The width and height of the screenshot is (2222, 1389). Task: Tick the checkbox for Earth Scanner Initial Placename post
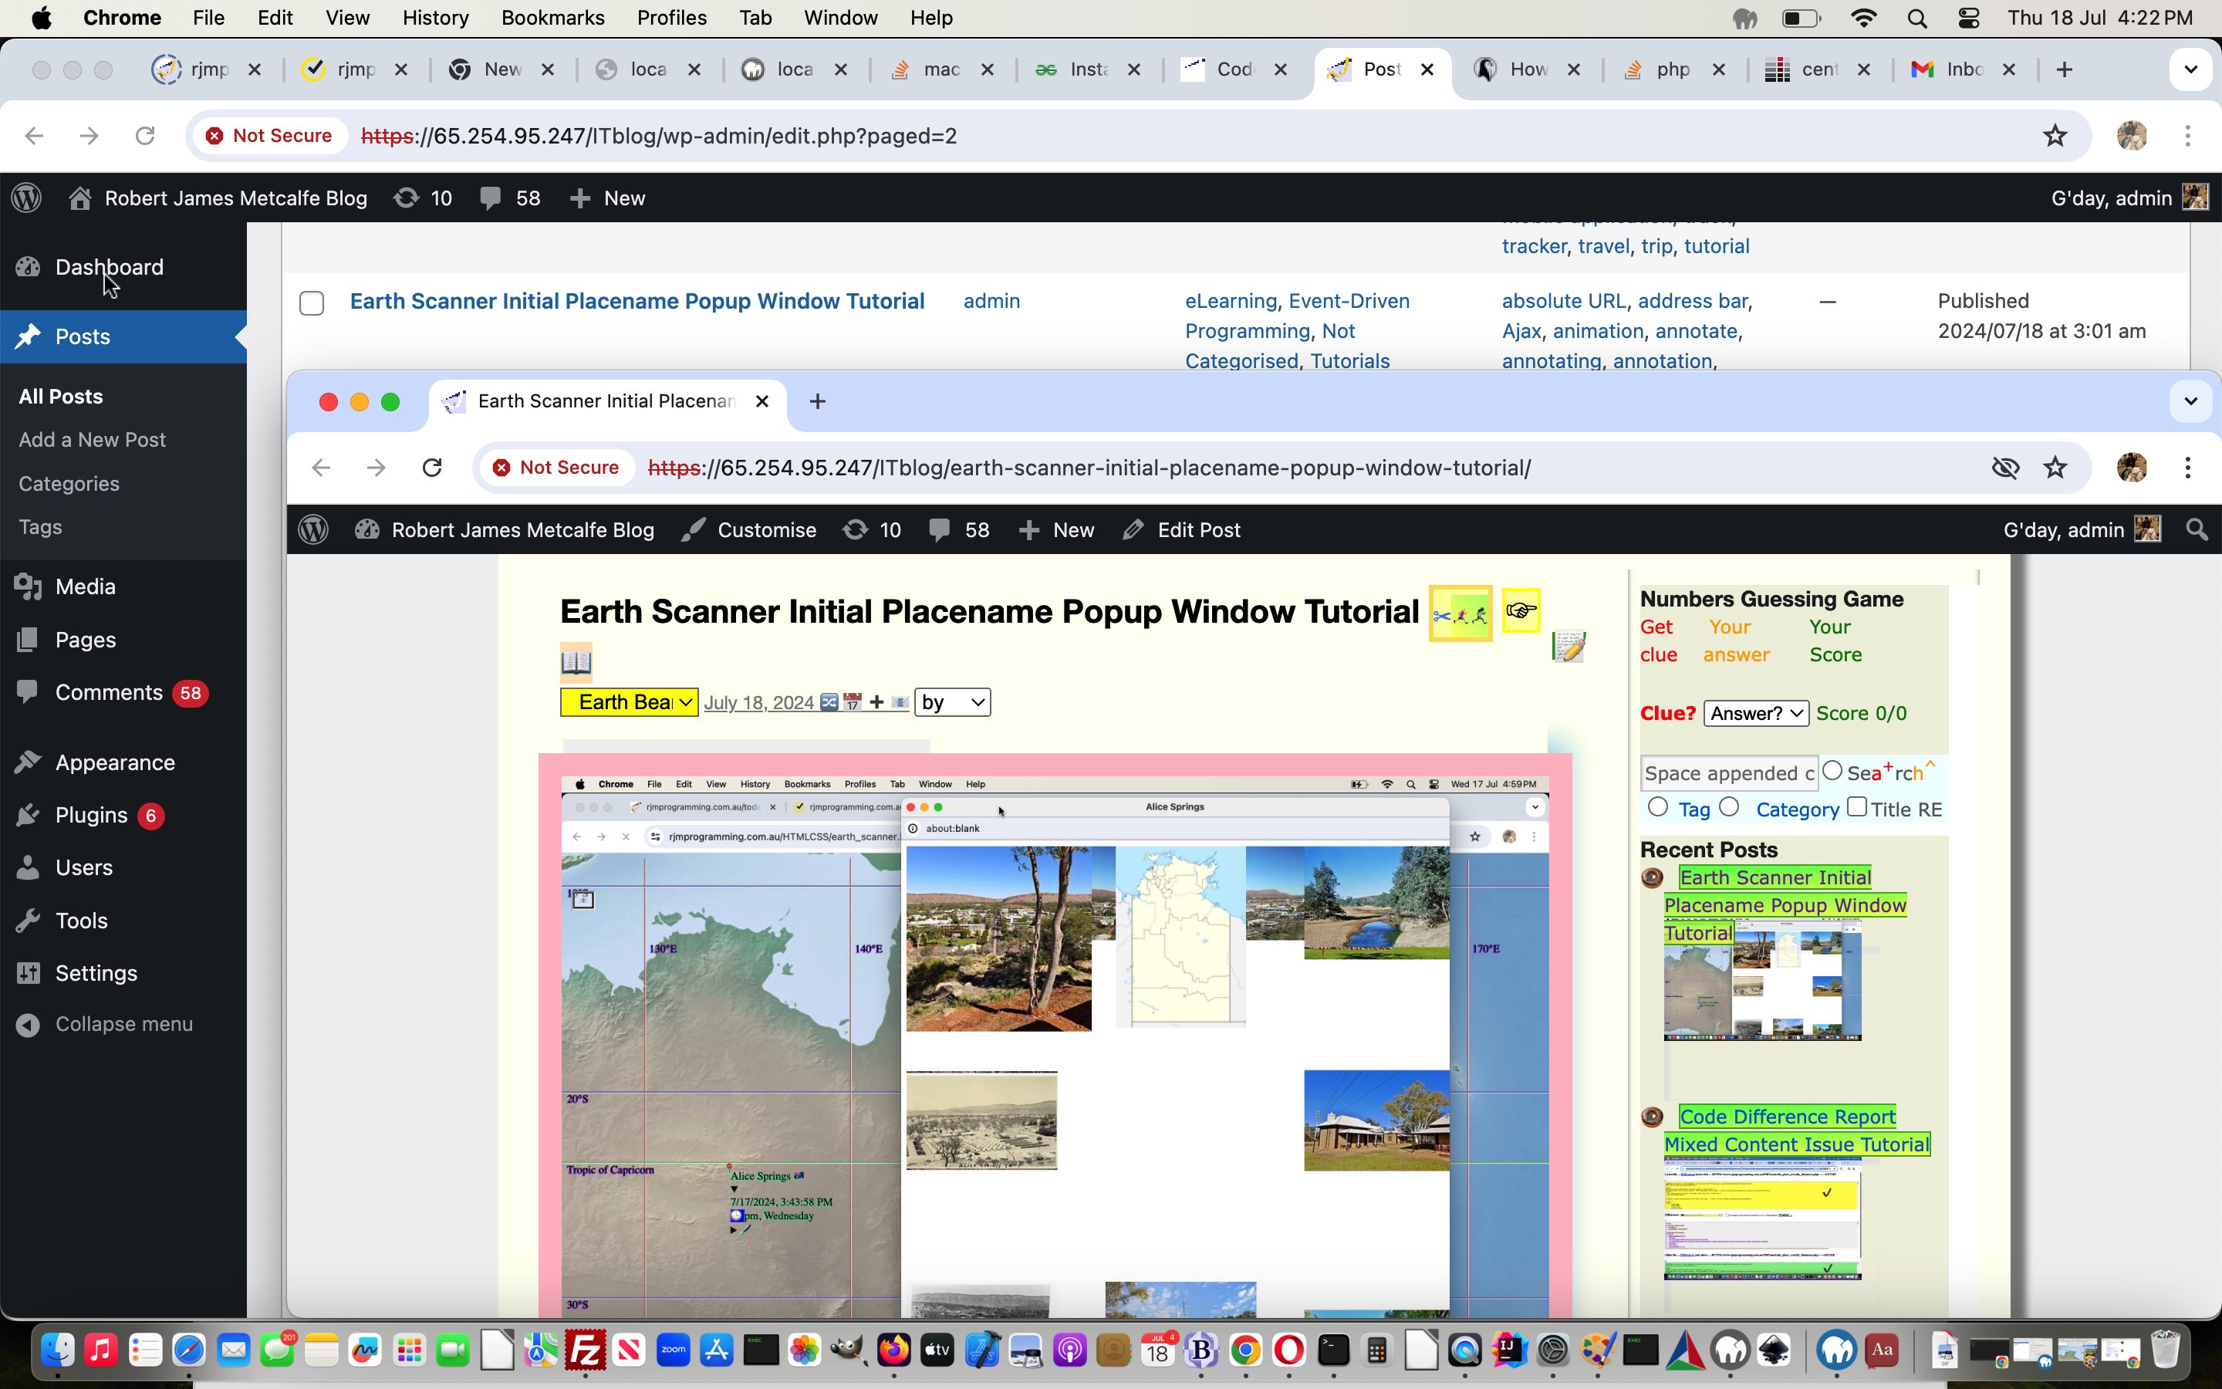(312, 303)
